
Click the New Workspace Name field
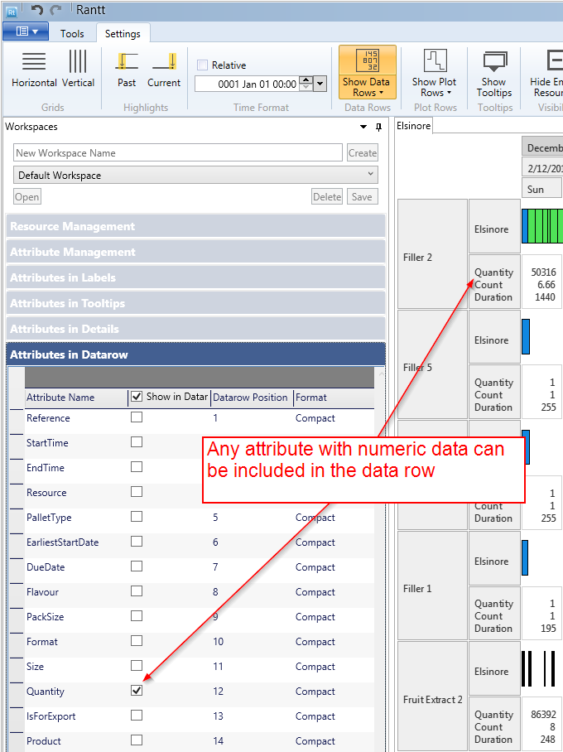(x=177, y=153)
